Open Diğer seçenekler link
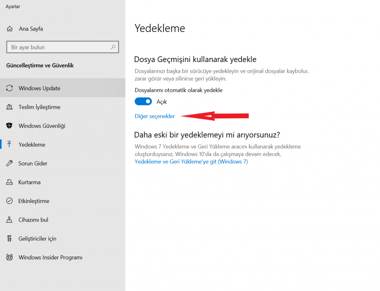The width and height of the screenshot is (380, 291). point(155,116)
